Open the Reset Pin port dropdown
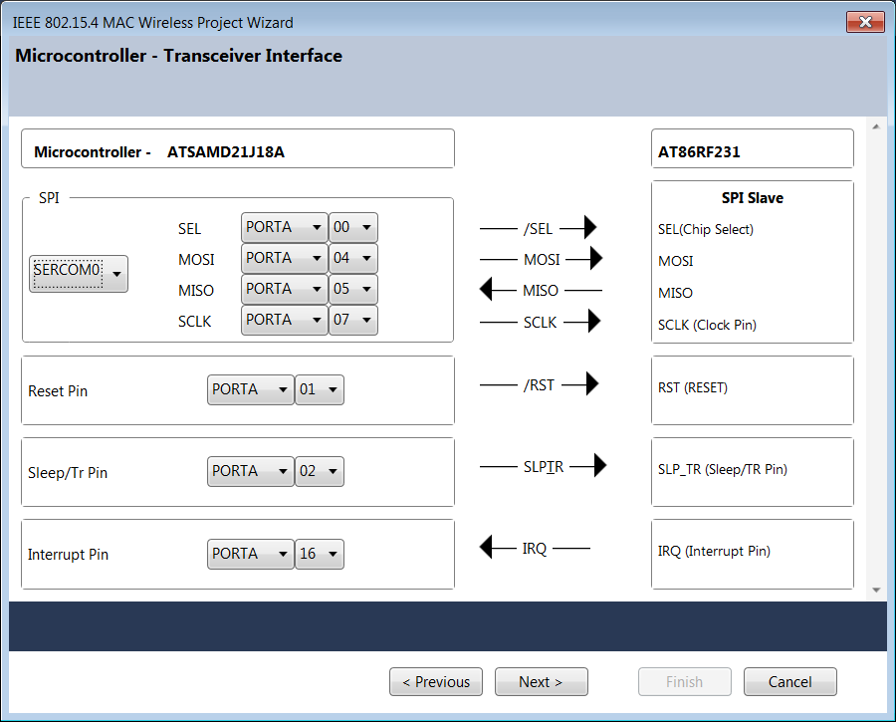 pyautogui.click(x=250, y=389)
